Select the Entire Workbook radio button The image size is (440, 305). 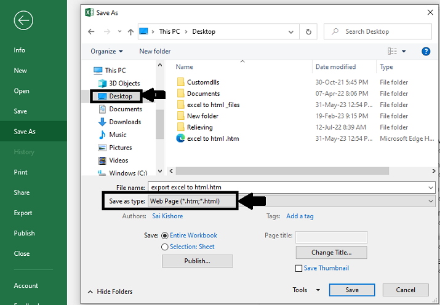pos(165,236)
